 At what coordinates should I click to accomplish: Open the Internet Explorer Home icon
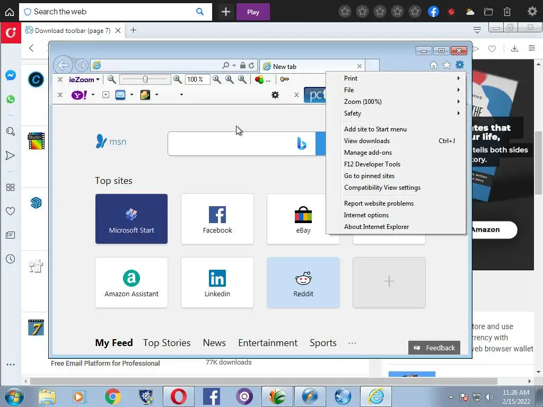tap(434, 65)
